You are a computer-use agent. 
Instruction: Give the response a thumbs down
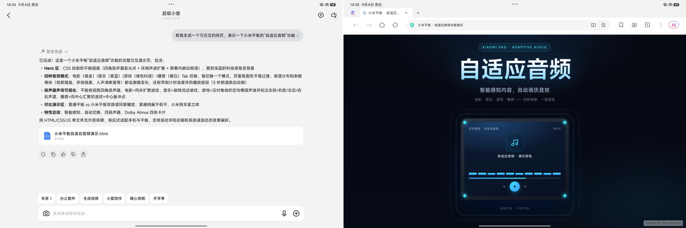(x=73, y=154)
